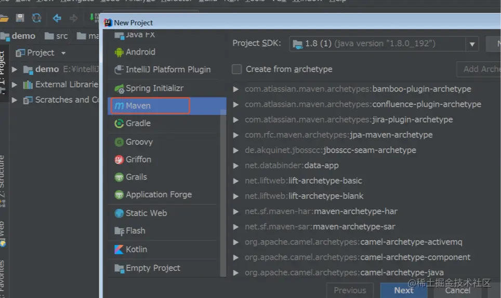The width and height of the screenshot is (501, 298).
Task: Expand jira-plugin-archetype entry
Action: 236,120
